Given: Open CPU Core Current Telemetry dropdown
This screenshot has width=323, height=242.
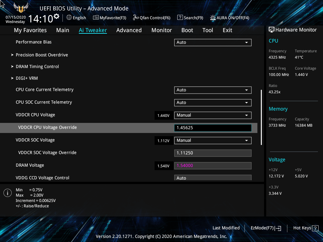Looking at the screenshot, I should click(x=213, y=90).
